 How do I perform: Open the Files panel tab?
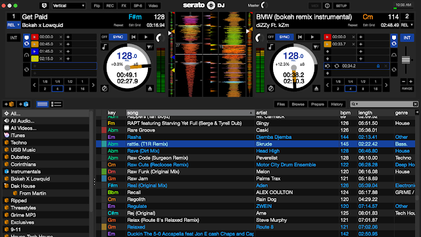tap(281, 104)
